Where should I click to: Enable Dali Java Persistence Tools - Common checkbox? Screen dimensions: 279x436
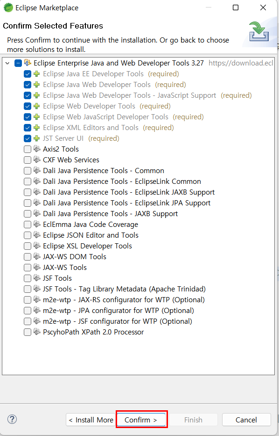(28, 171)
